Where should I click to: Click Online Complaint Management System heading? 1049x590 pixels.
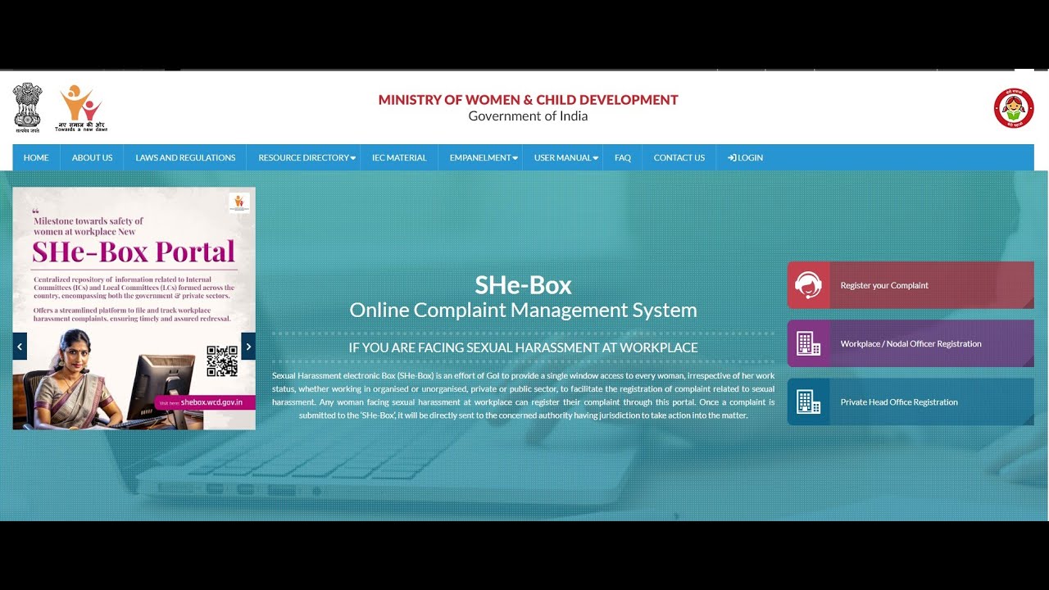tap(523, 311)
